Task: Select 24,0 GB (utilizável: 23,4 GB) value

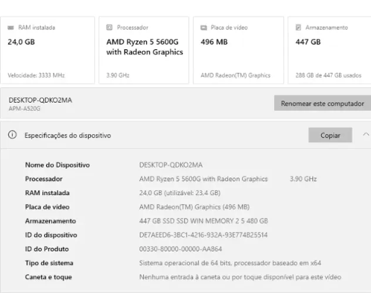Action: click(180, 193)
